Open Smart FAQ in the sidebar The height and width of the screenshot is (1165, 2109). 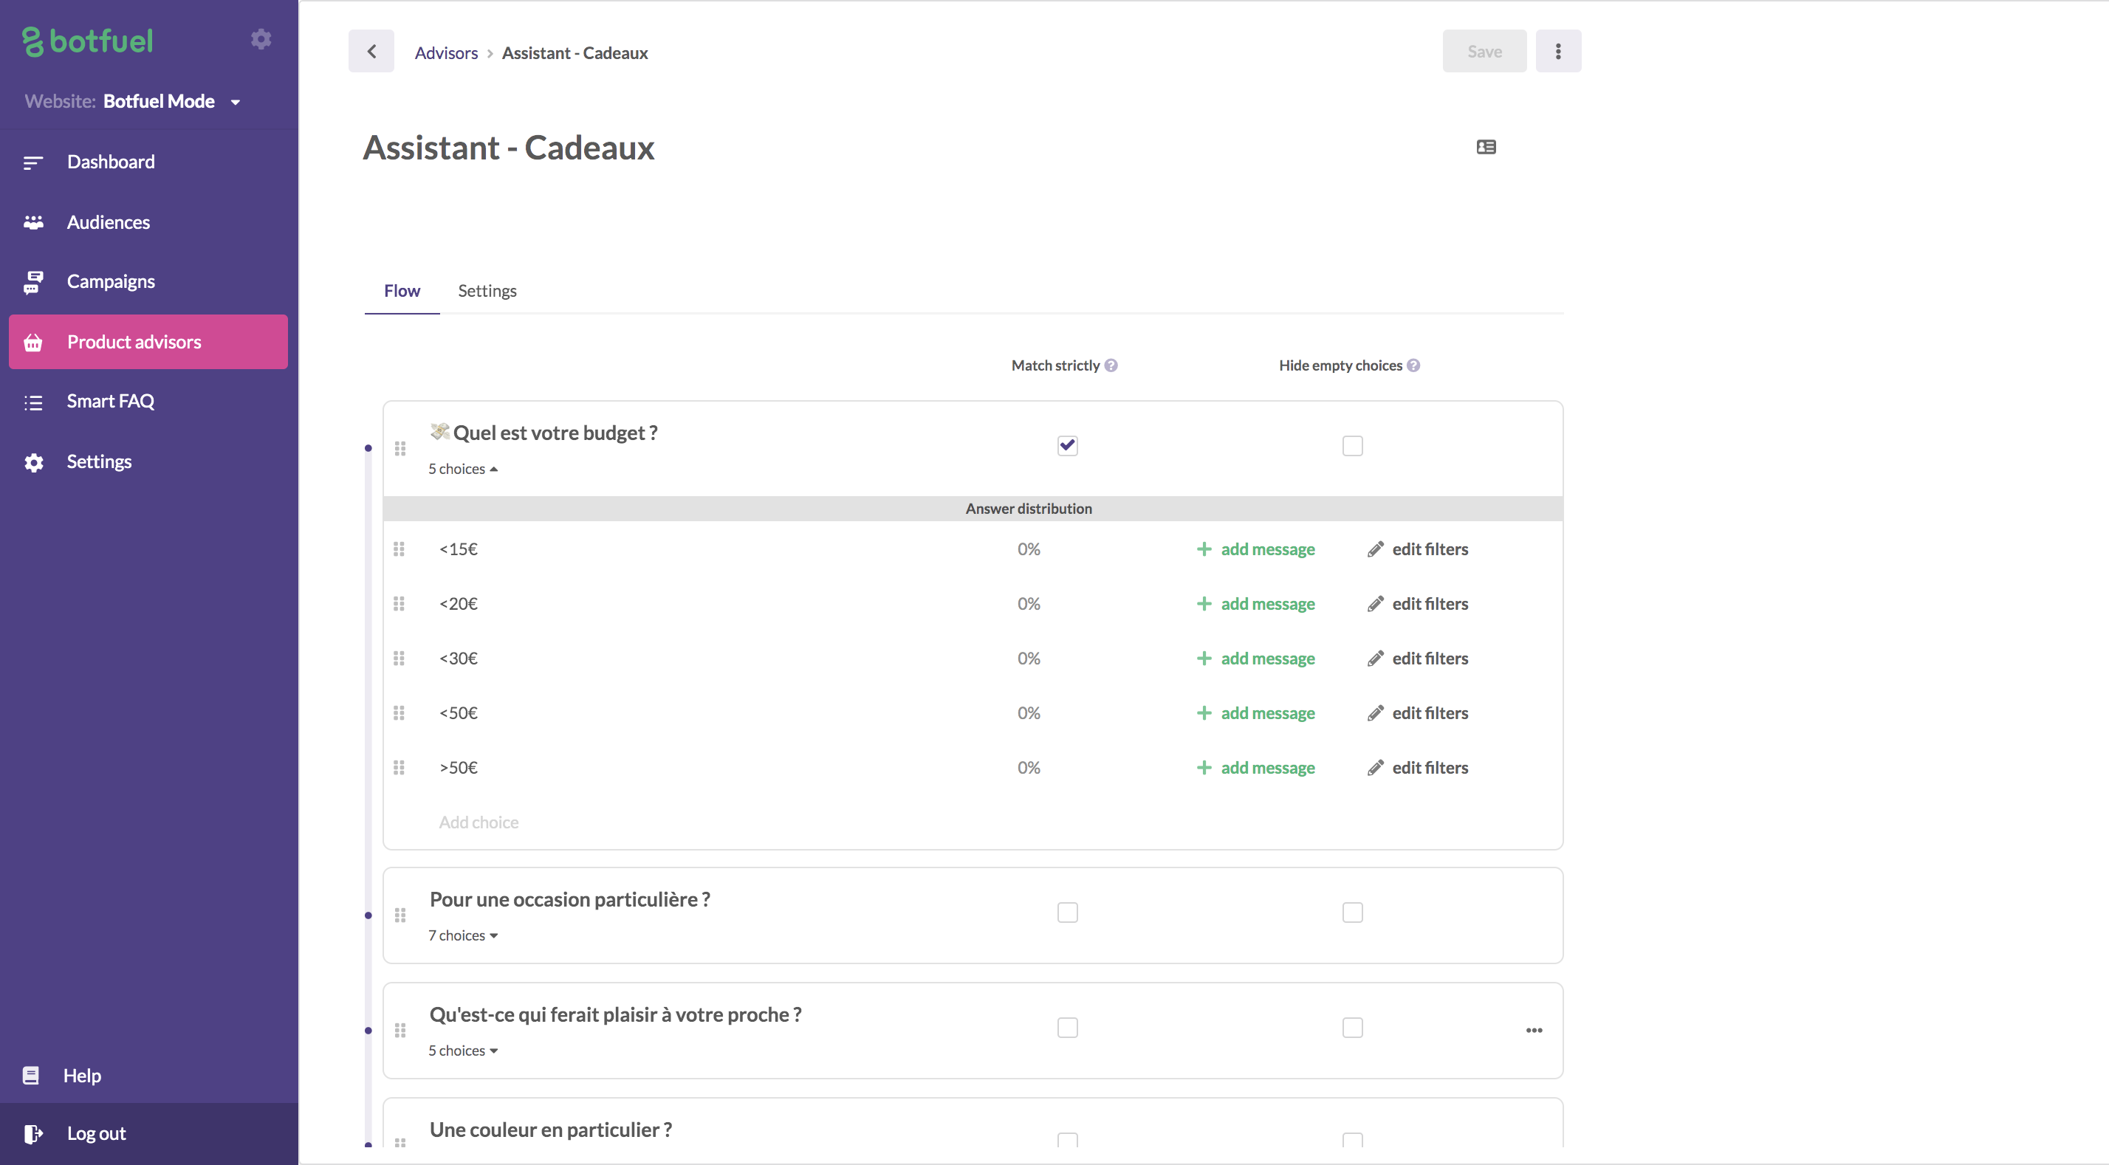click(110, 401)
